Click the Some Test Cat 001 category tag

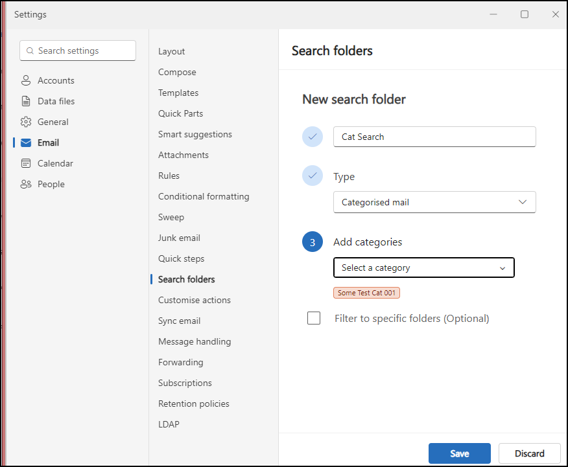tap(366, 293)
